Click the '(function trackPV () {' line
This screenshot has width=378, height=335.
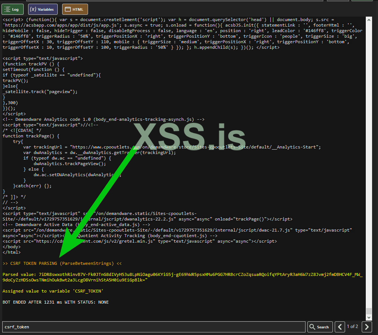pyautogui.click(x=31, y=64)
